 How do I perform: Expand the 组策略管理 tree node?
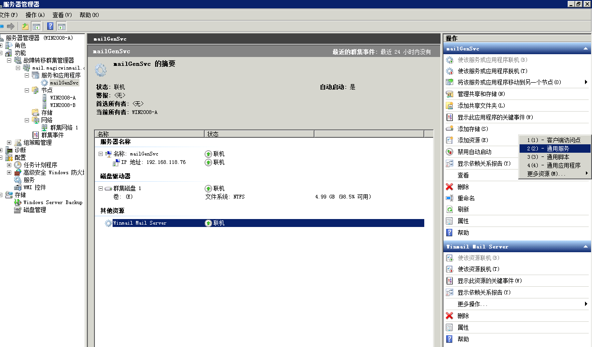pyautogui.click(x=9, y=142)
